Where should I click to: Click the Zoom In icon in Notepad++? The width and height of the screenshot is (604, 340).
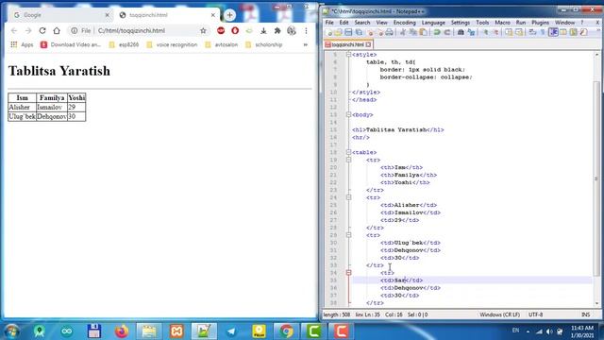pos(486,32)
